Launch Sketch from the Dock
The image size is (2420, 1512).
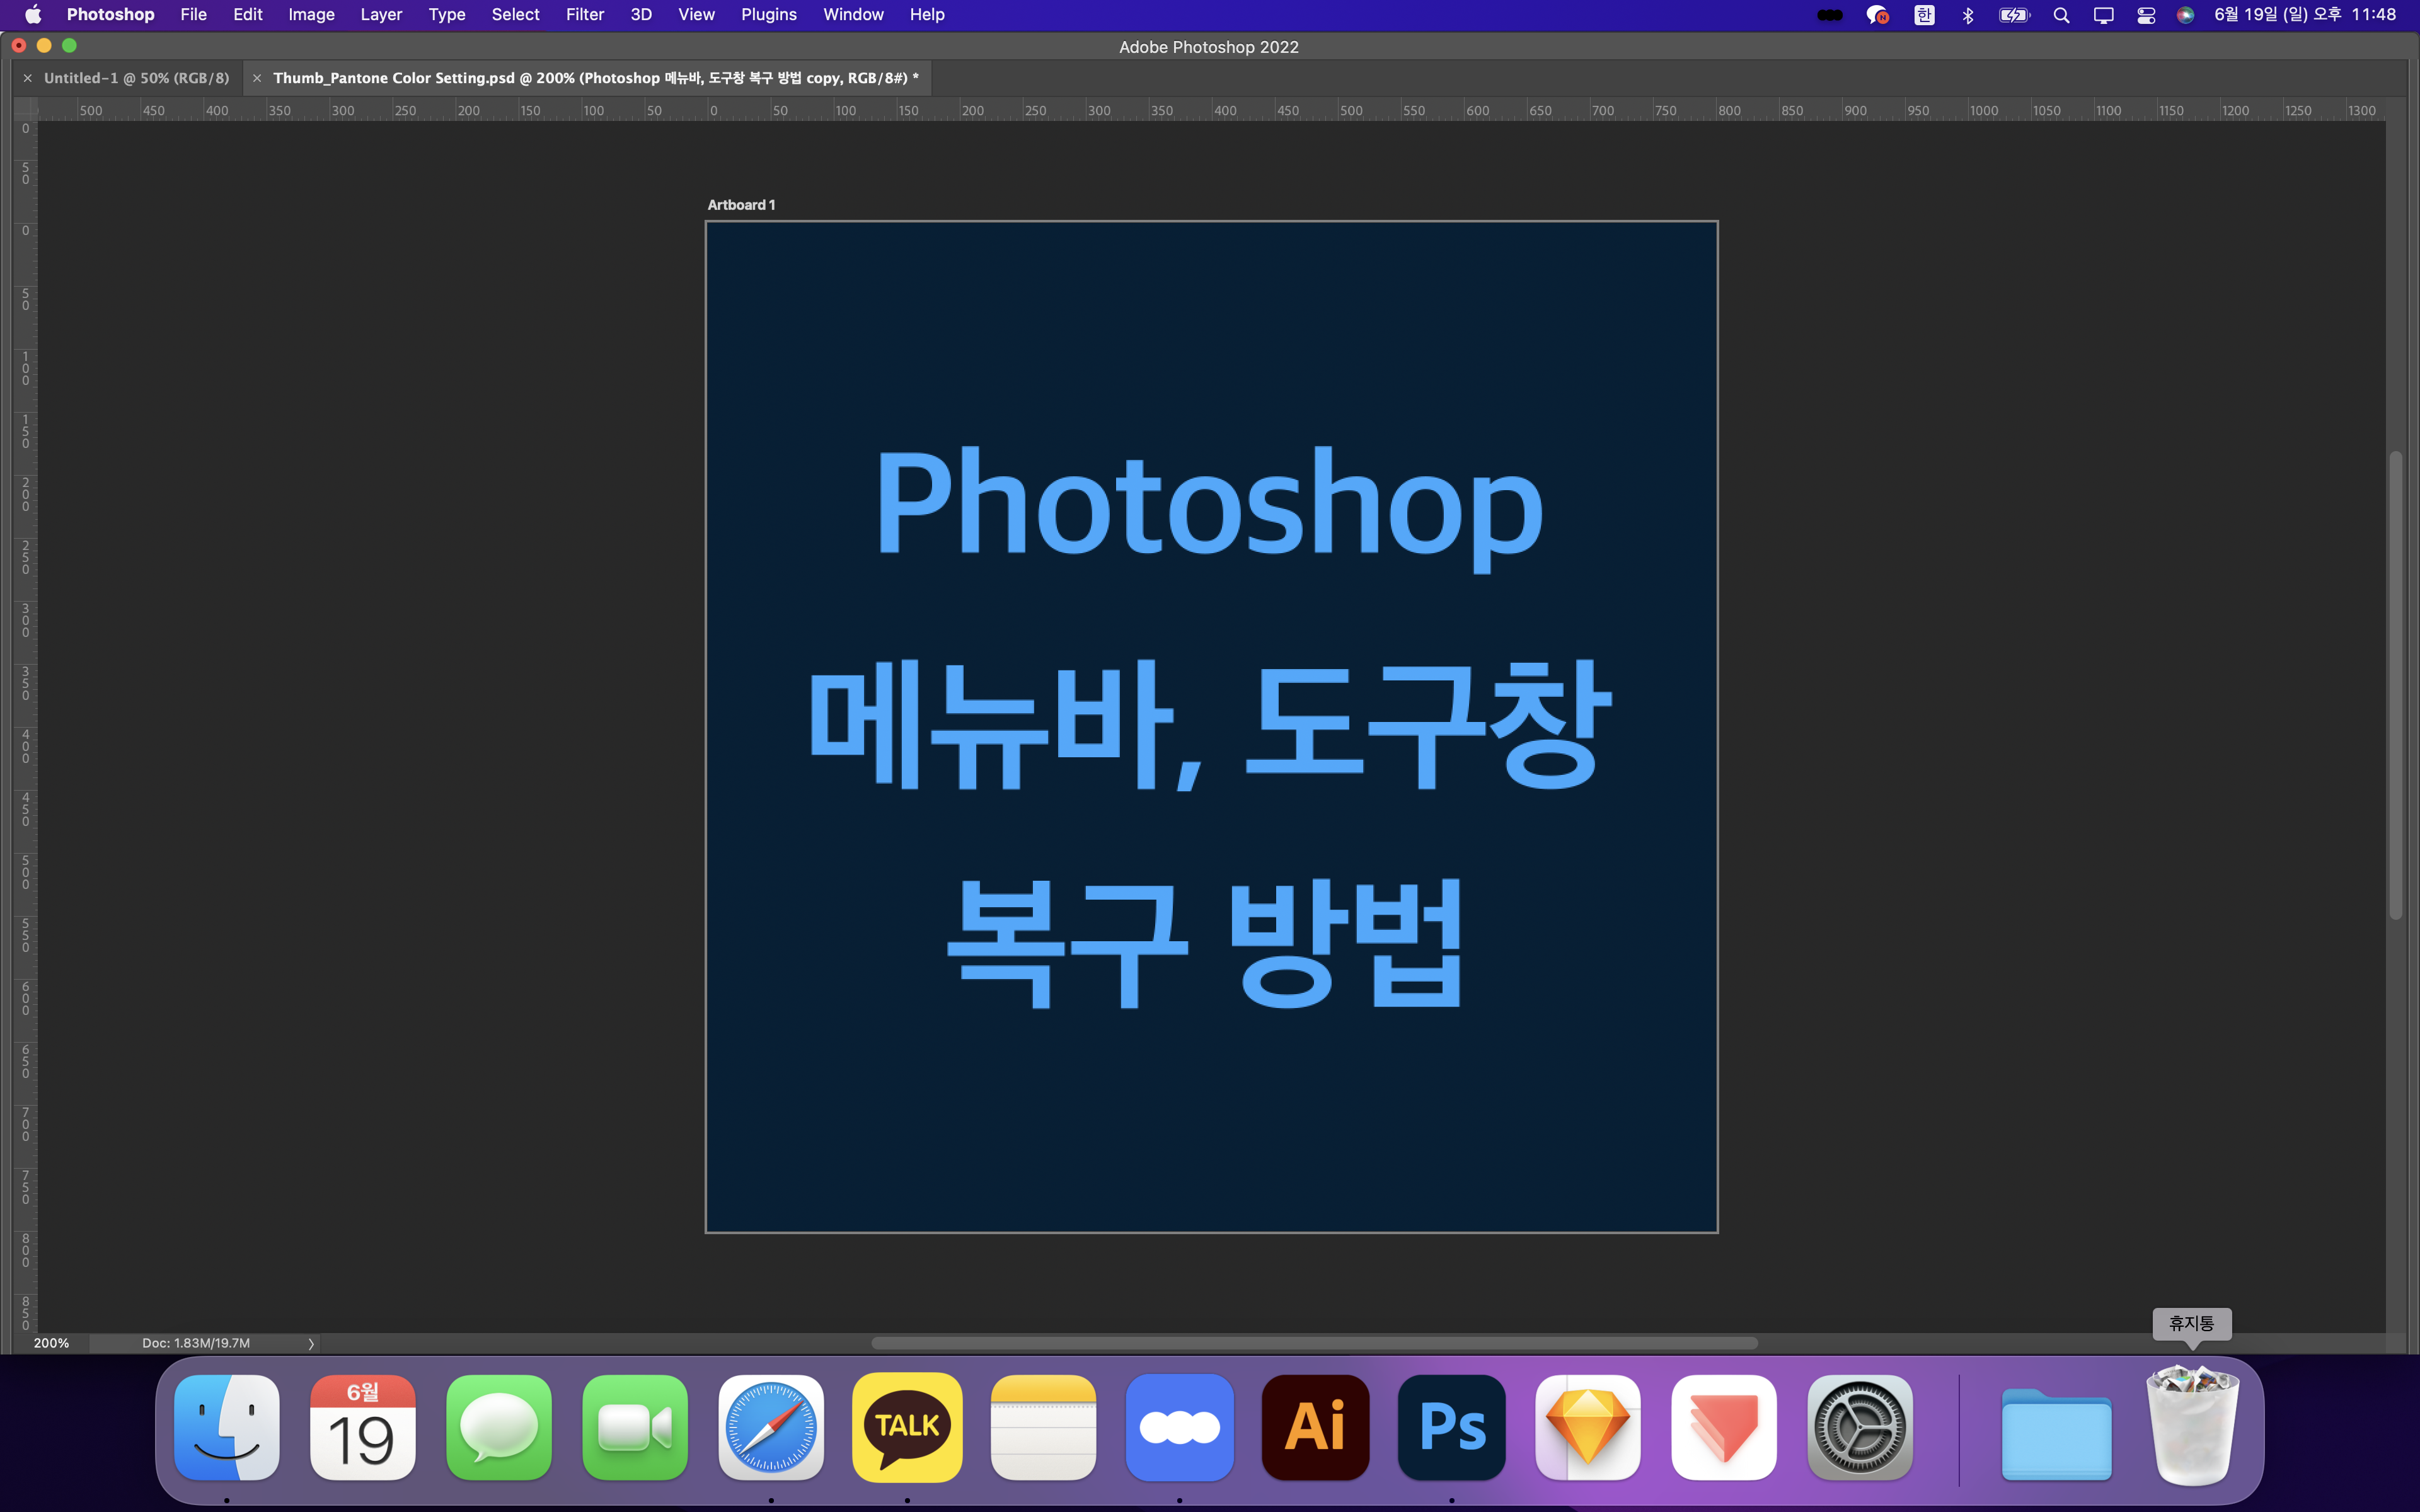point(1588,1427)
